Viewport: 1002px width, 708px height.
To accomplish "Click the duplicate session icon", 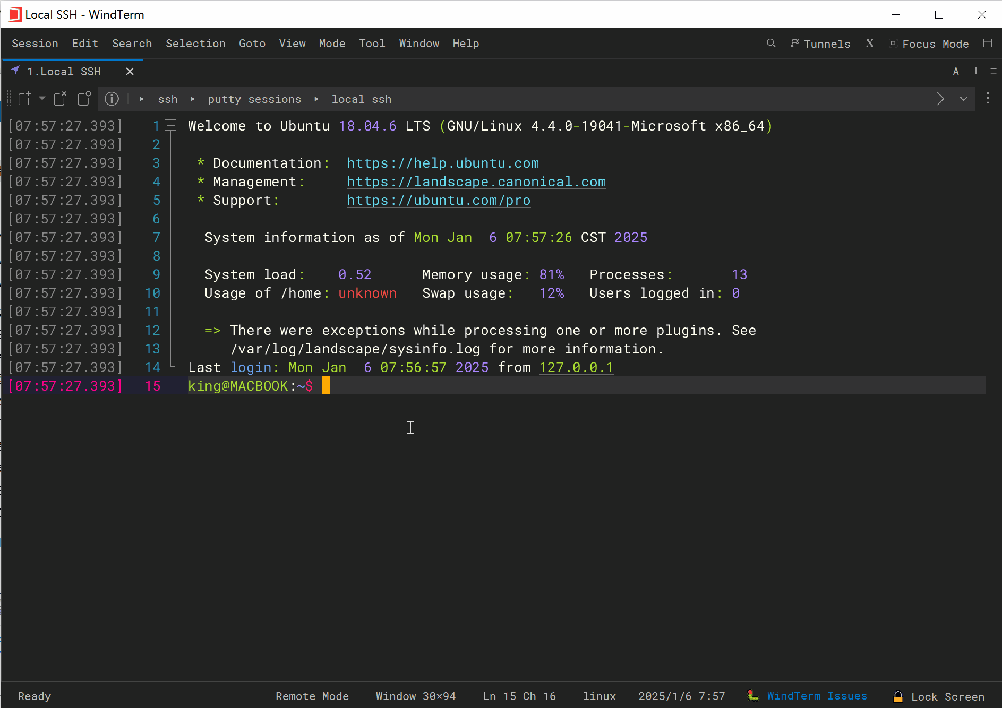I will click(84, 99).
